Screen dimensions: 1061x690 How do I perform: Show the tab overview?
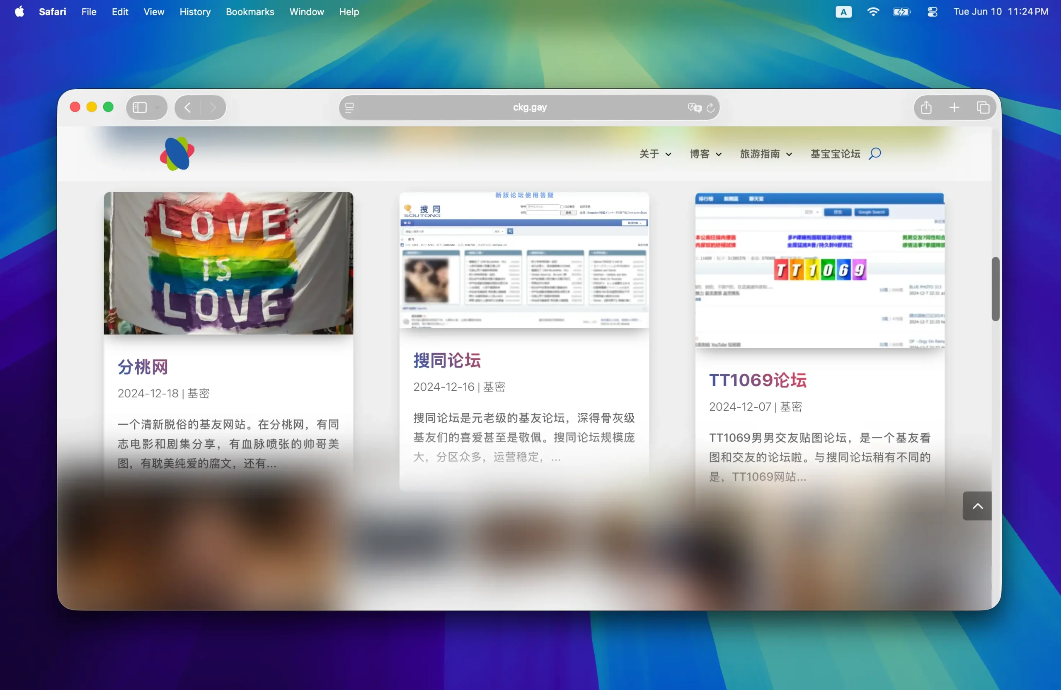point(983,107)
